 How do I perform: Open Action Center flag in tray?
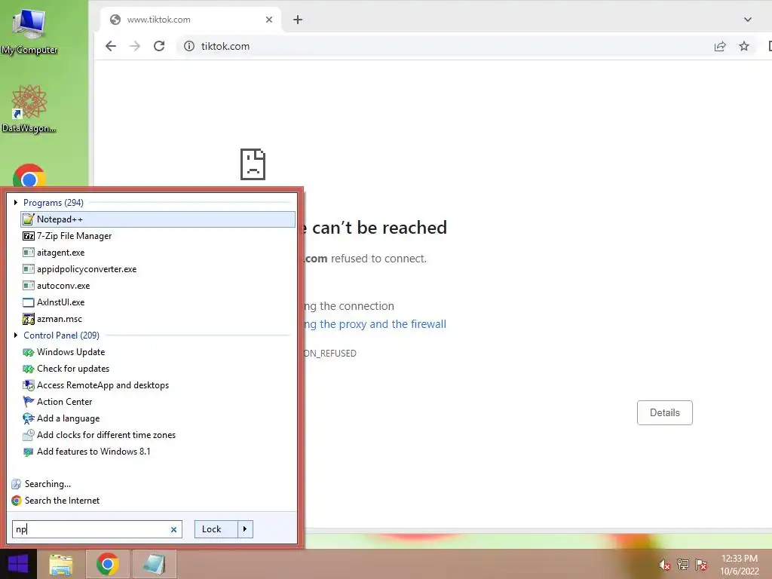coord(701,565)
